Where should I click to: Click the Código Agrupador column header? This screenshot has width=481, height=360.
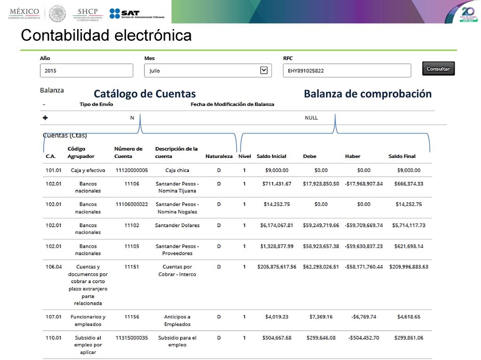tap(81, 152)
